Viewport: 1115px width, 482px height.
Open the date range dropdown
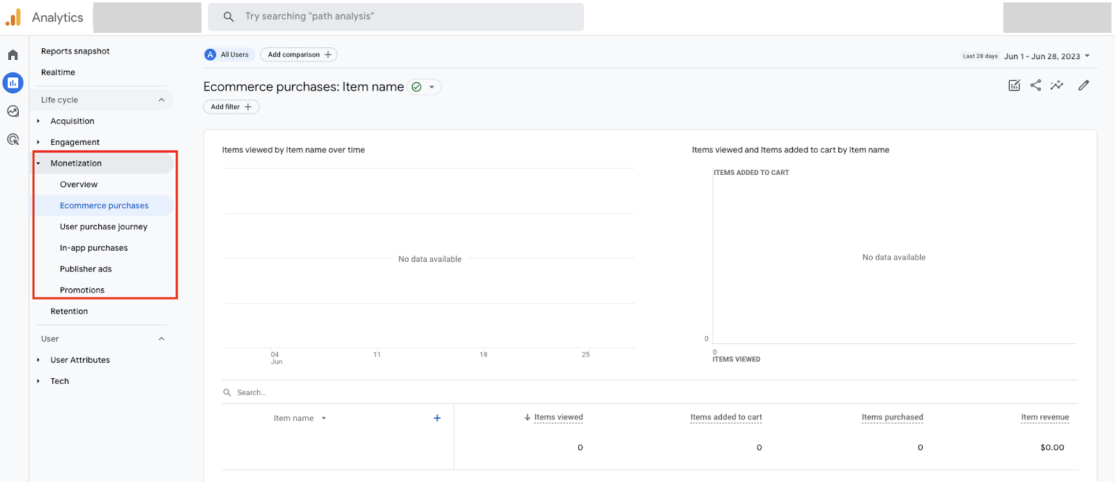1046,56
